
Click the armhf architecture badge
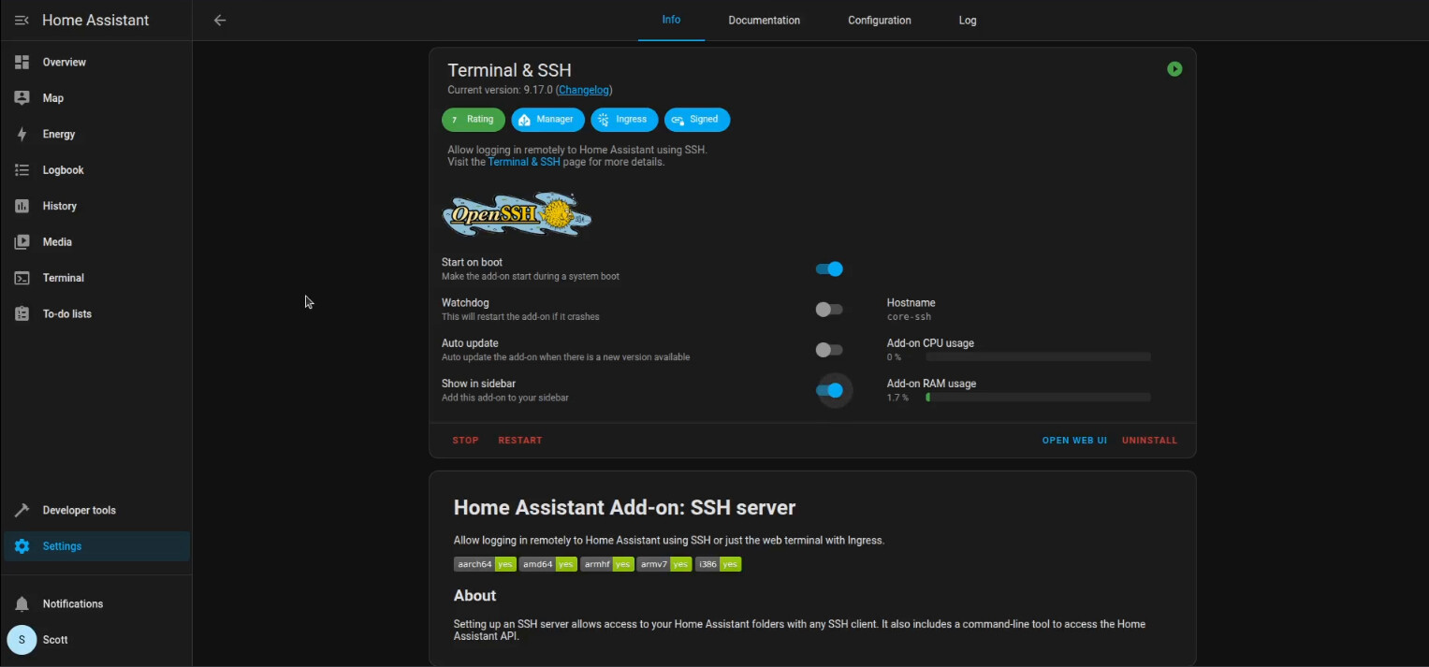(607, 564)
